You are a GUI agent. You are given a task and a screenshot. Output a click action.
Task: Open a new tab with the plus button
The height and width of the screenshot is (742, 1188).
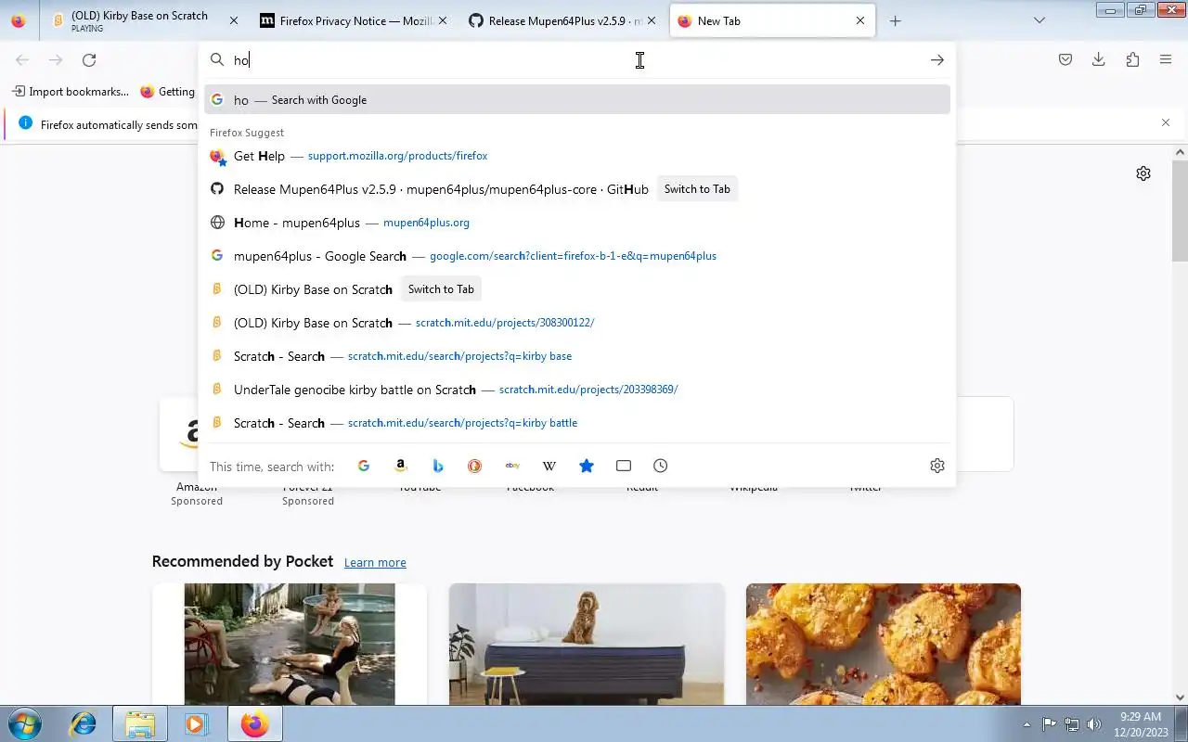pyautogui.click(x=895, y=20)
